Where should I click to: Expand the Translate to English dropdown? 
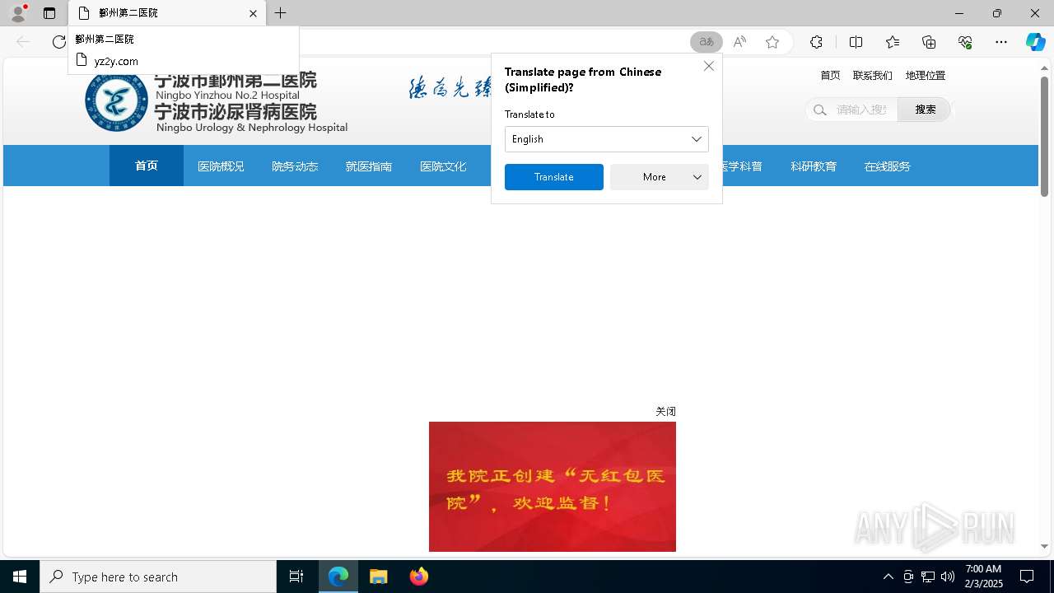point(606,139)
